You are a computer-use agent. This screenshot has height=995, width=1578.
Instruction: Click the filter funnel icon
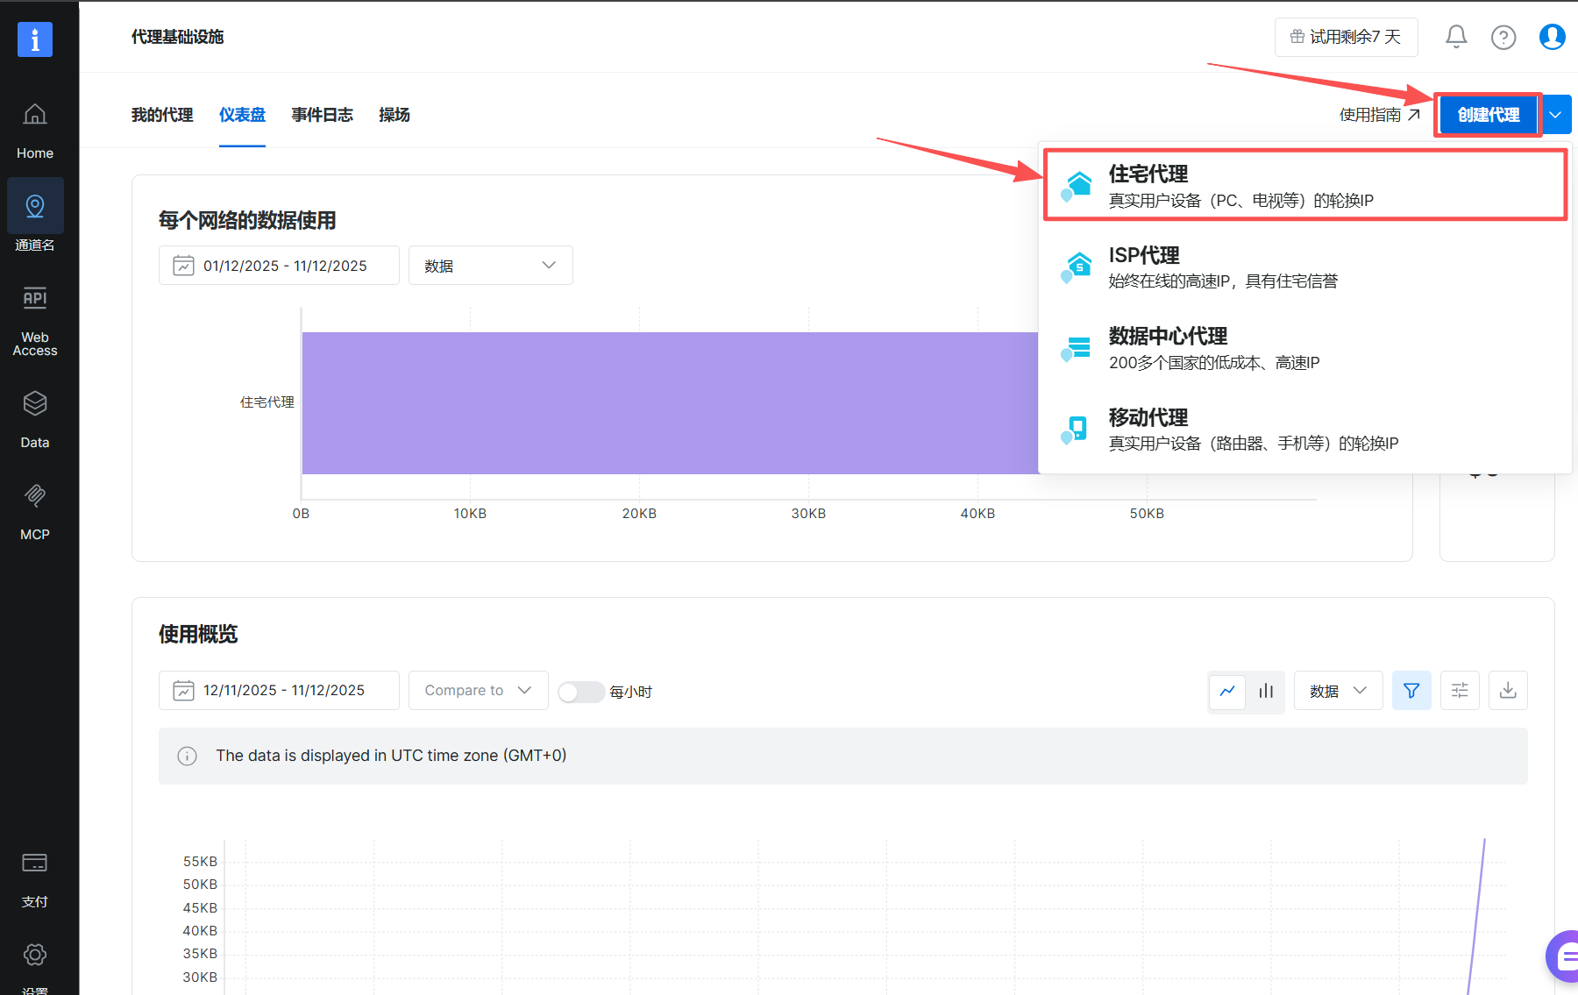point(1411,691)
